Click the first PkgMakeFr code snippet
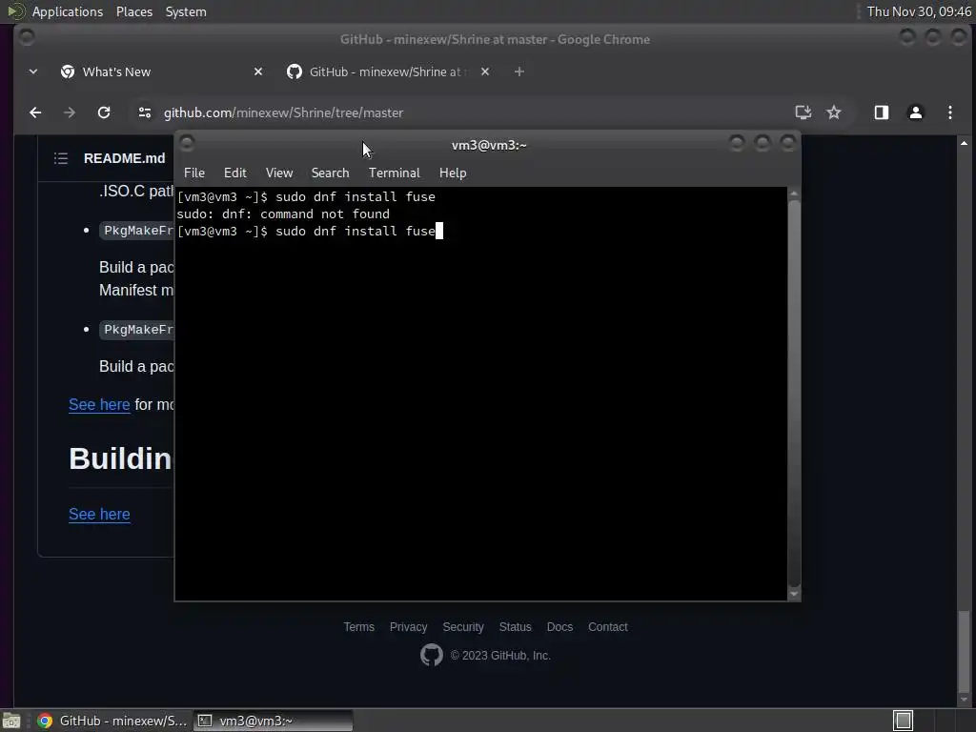The height and width of the screenshot is (732, 976). pyautogui.click(x=137, y=231)
